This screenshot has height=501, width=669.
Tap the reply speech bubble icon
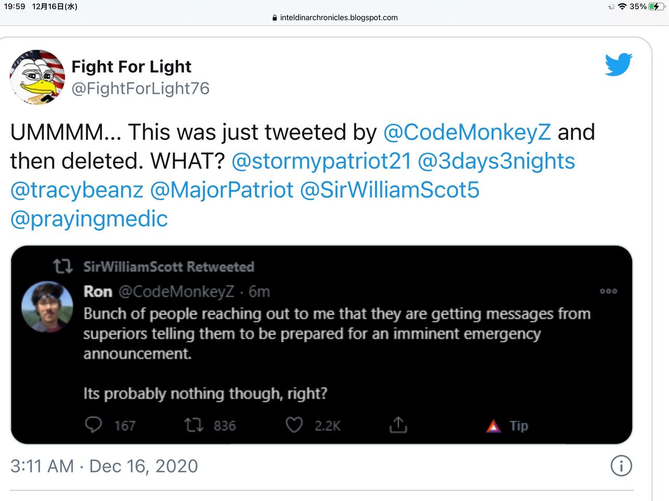(x=94, y=425)
